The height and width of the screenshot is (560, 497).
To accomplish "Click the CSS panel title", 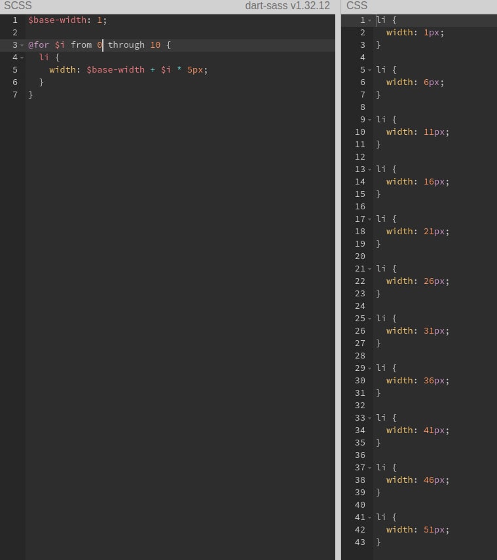I will [x=357, y=5].
